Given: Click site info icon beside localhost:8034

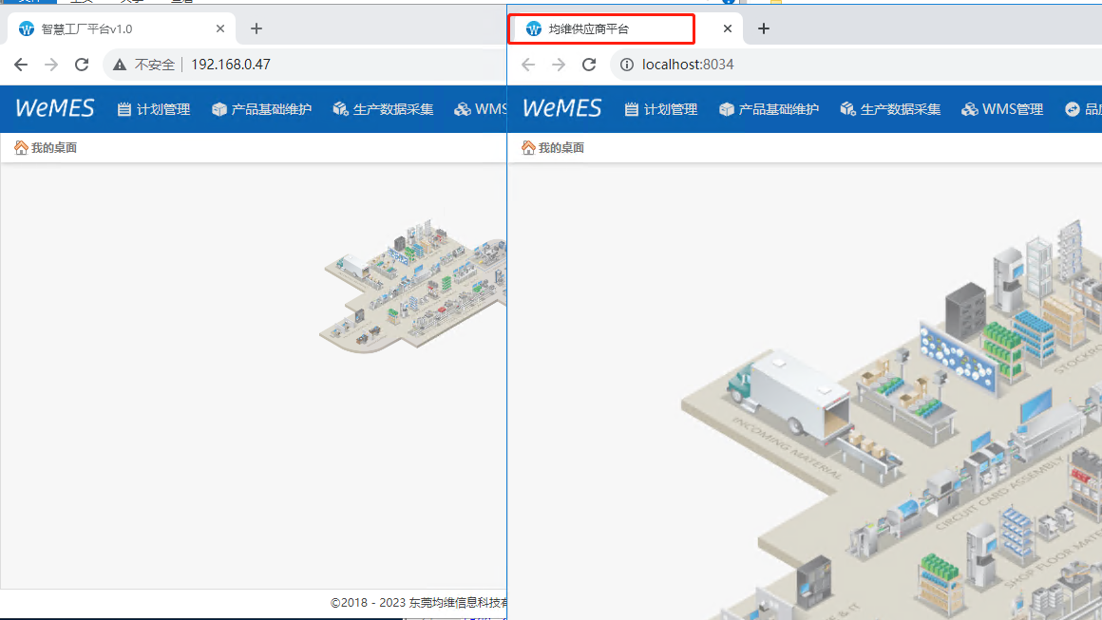Looking at the screenshot, I should coord(627,65).
